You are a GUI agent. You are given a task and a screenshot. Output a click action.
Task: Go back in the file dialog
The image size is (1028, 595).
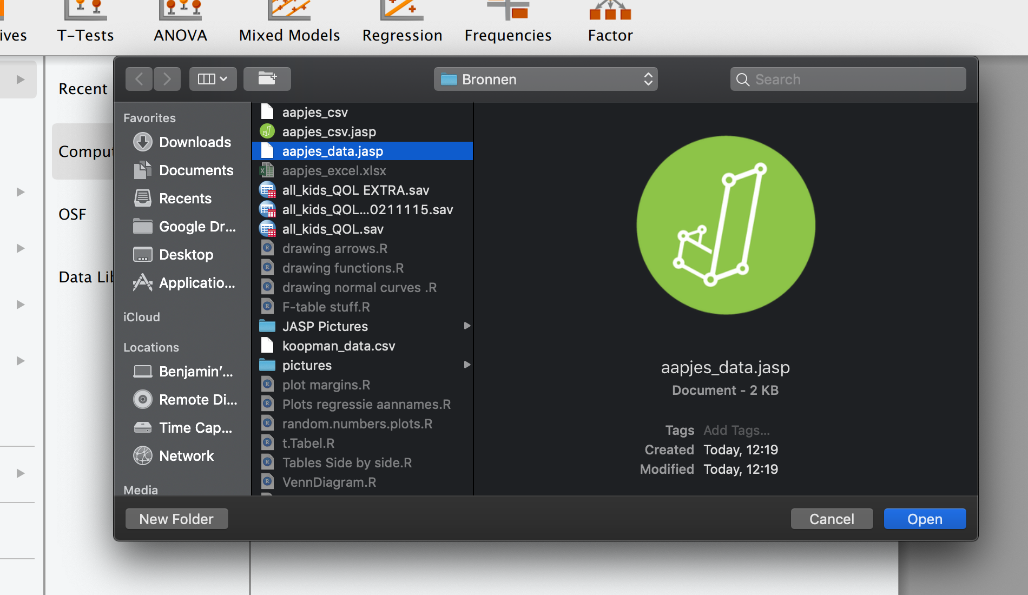[139, 79]
